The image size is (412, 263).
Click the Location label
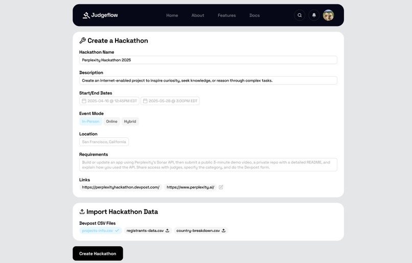tap(88, 134)
